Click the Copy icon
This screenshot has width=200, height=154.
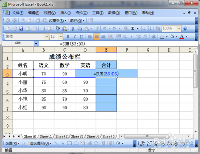point(80,28)
